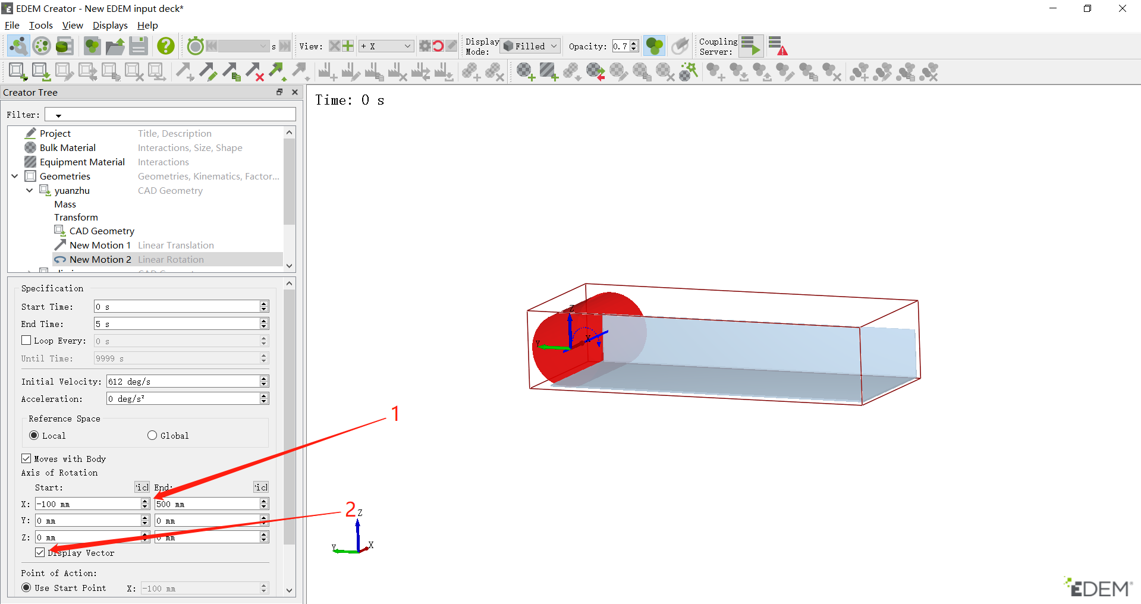Select the Global reference space option
Viewport: 1141px width, 604px height.
pos(152,435)
